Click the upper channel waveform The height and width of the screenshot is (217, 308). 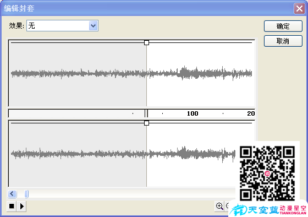[x=131, y=73]
